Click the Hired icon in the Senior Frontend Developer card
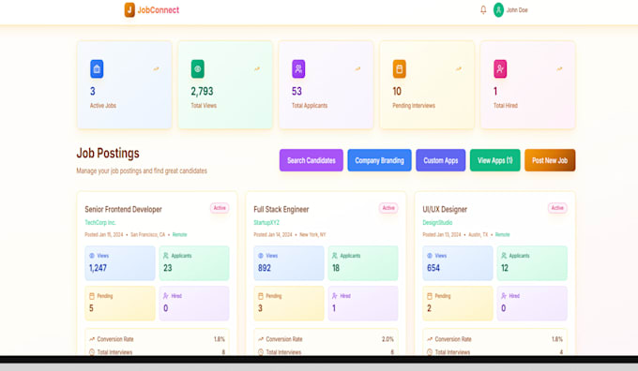Viewport: 638px width, 371px height. 166,296
